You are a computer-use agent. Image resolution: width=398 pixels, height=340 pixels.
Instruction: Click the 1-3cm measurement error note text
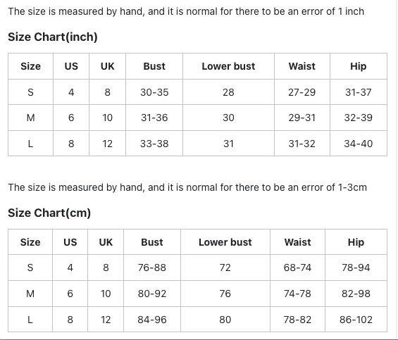(x=187, y=187)
